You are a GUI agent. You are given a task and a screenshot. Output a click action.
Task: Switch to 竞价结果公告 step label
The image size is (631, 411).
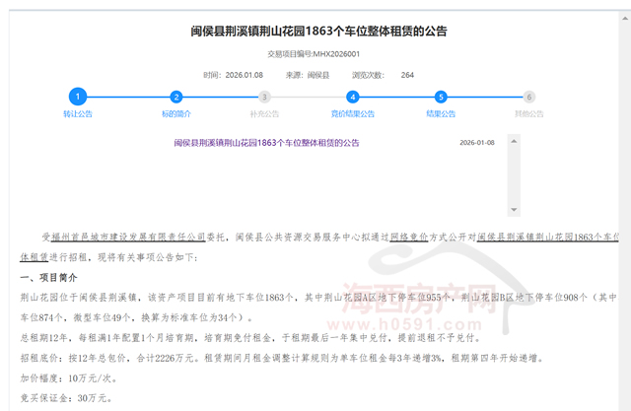point(352,114)
